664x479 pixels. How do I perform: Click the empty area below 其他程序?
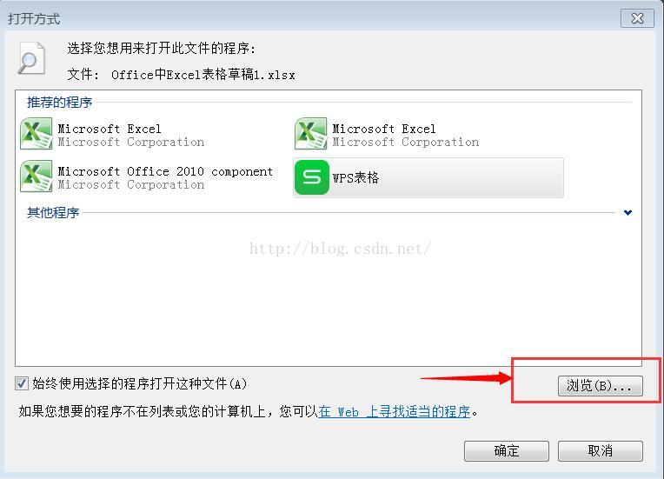[329, 292]
